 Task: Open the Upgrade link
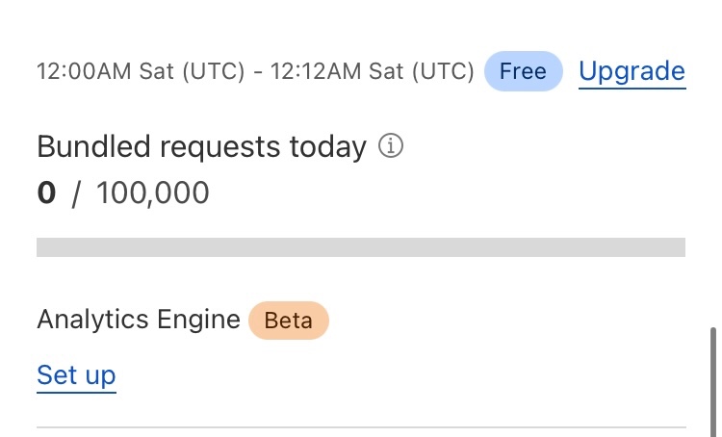coord(632,71)
